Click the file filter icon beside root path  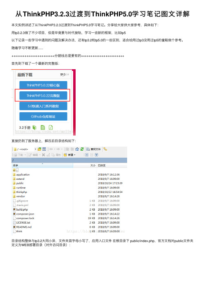click(44, 149)
